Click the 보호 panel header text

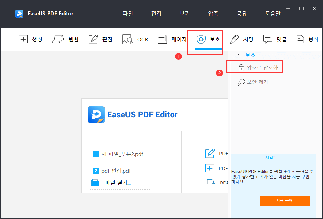(250, 55)
